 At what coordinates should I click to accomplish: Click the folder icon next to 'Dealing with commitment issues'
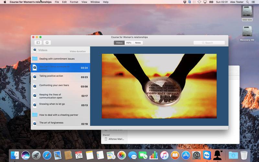click(x=35, y=59)
